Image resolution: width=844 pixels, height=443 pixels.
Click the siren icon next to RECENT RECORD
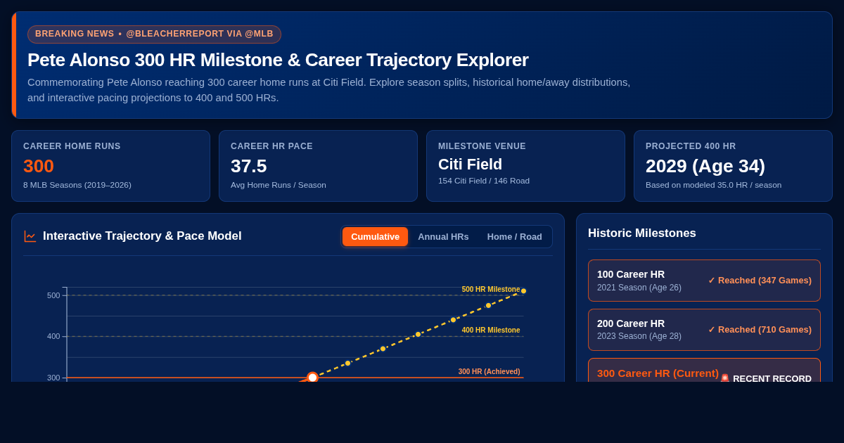725,378
